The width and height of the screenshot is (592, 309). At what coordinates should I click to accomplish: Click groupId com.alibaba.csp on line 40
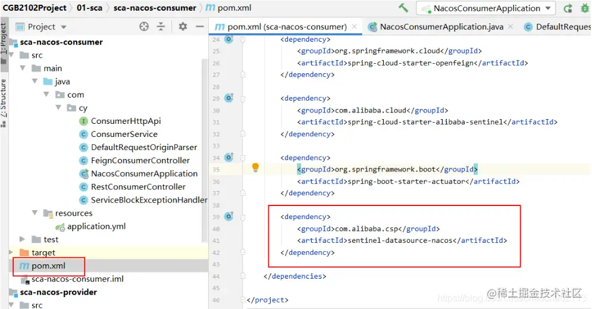368,229
